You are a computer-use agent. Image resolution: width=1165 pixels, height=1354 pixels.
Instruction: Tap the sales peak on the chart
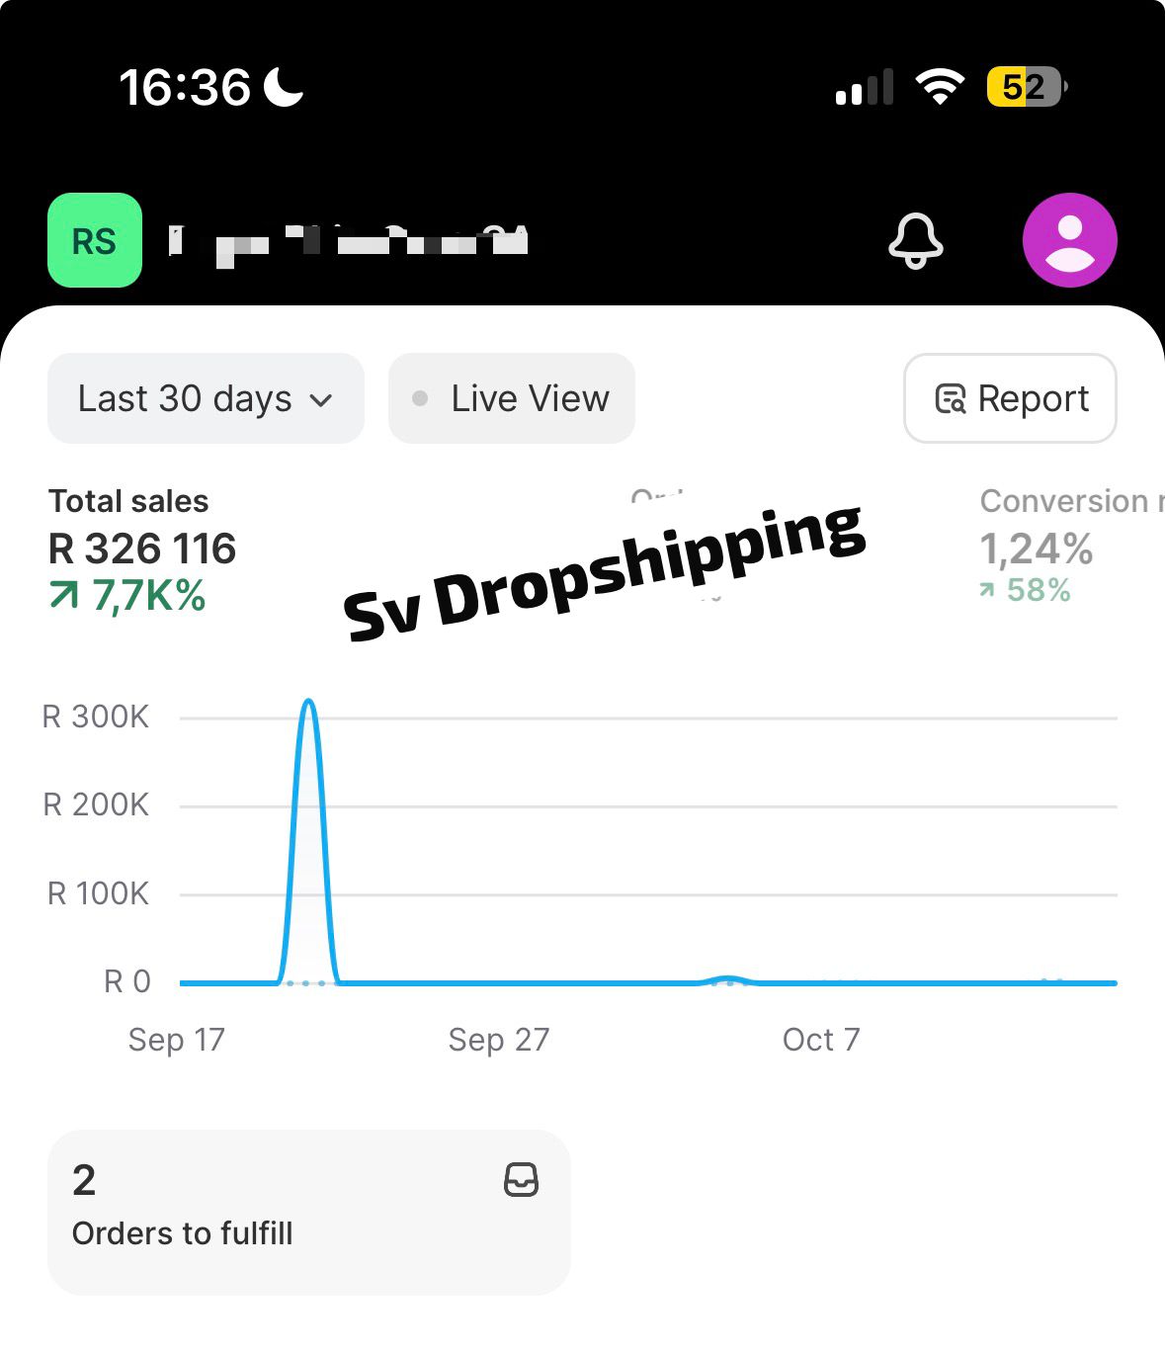[x=309, y=702]
